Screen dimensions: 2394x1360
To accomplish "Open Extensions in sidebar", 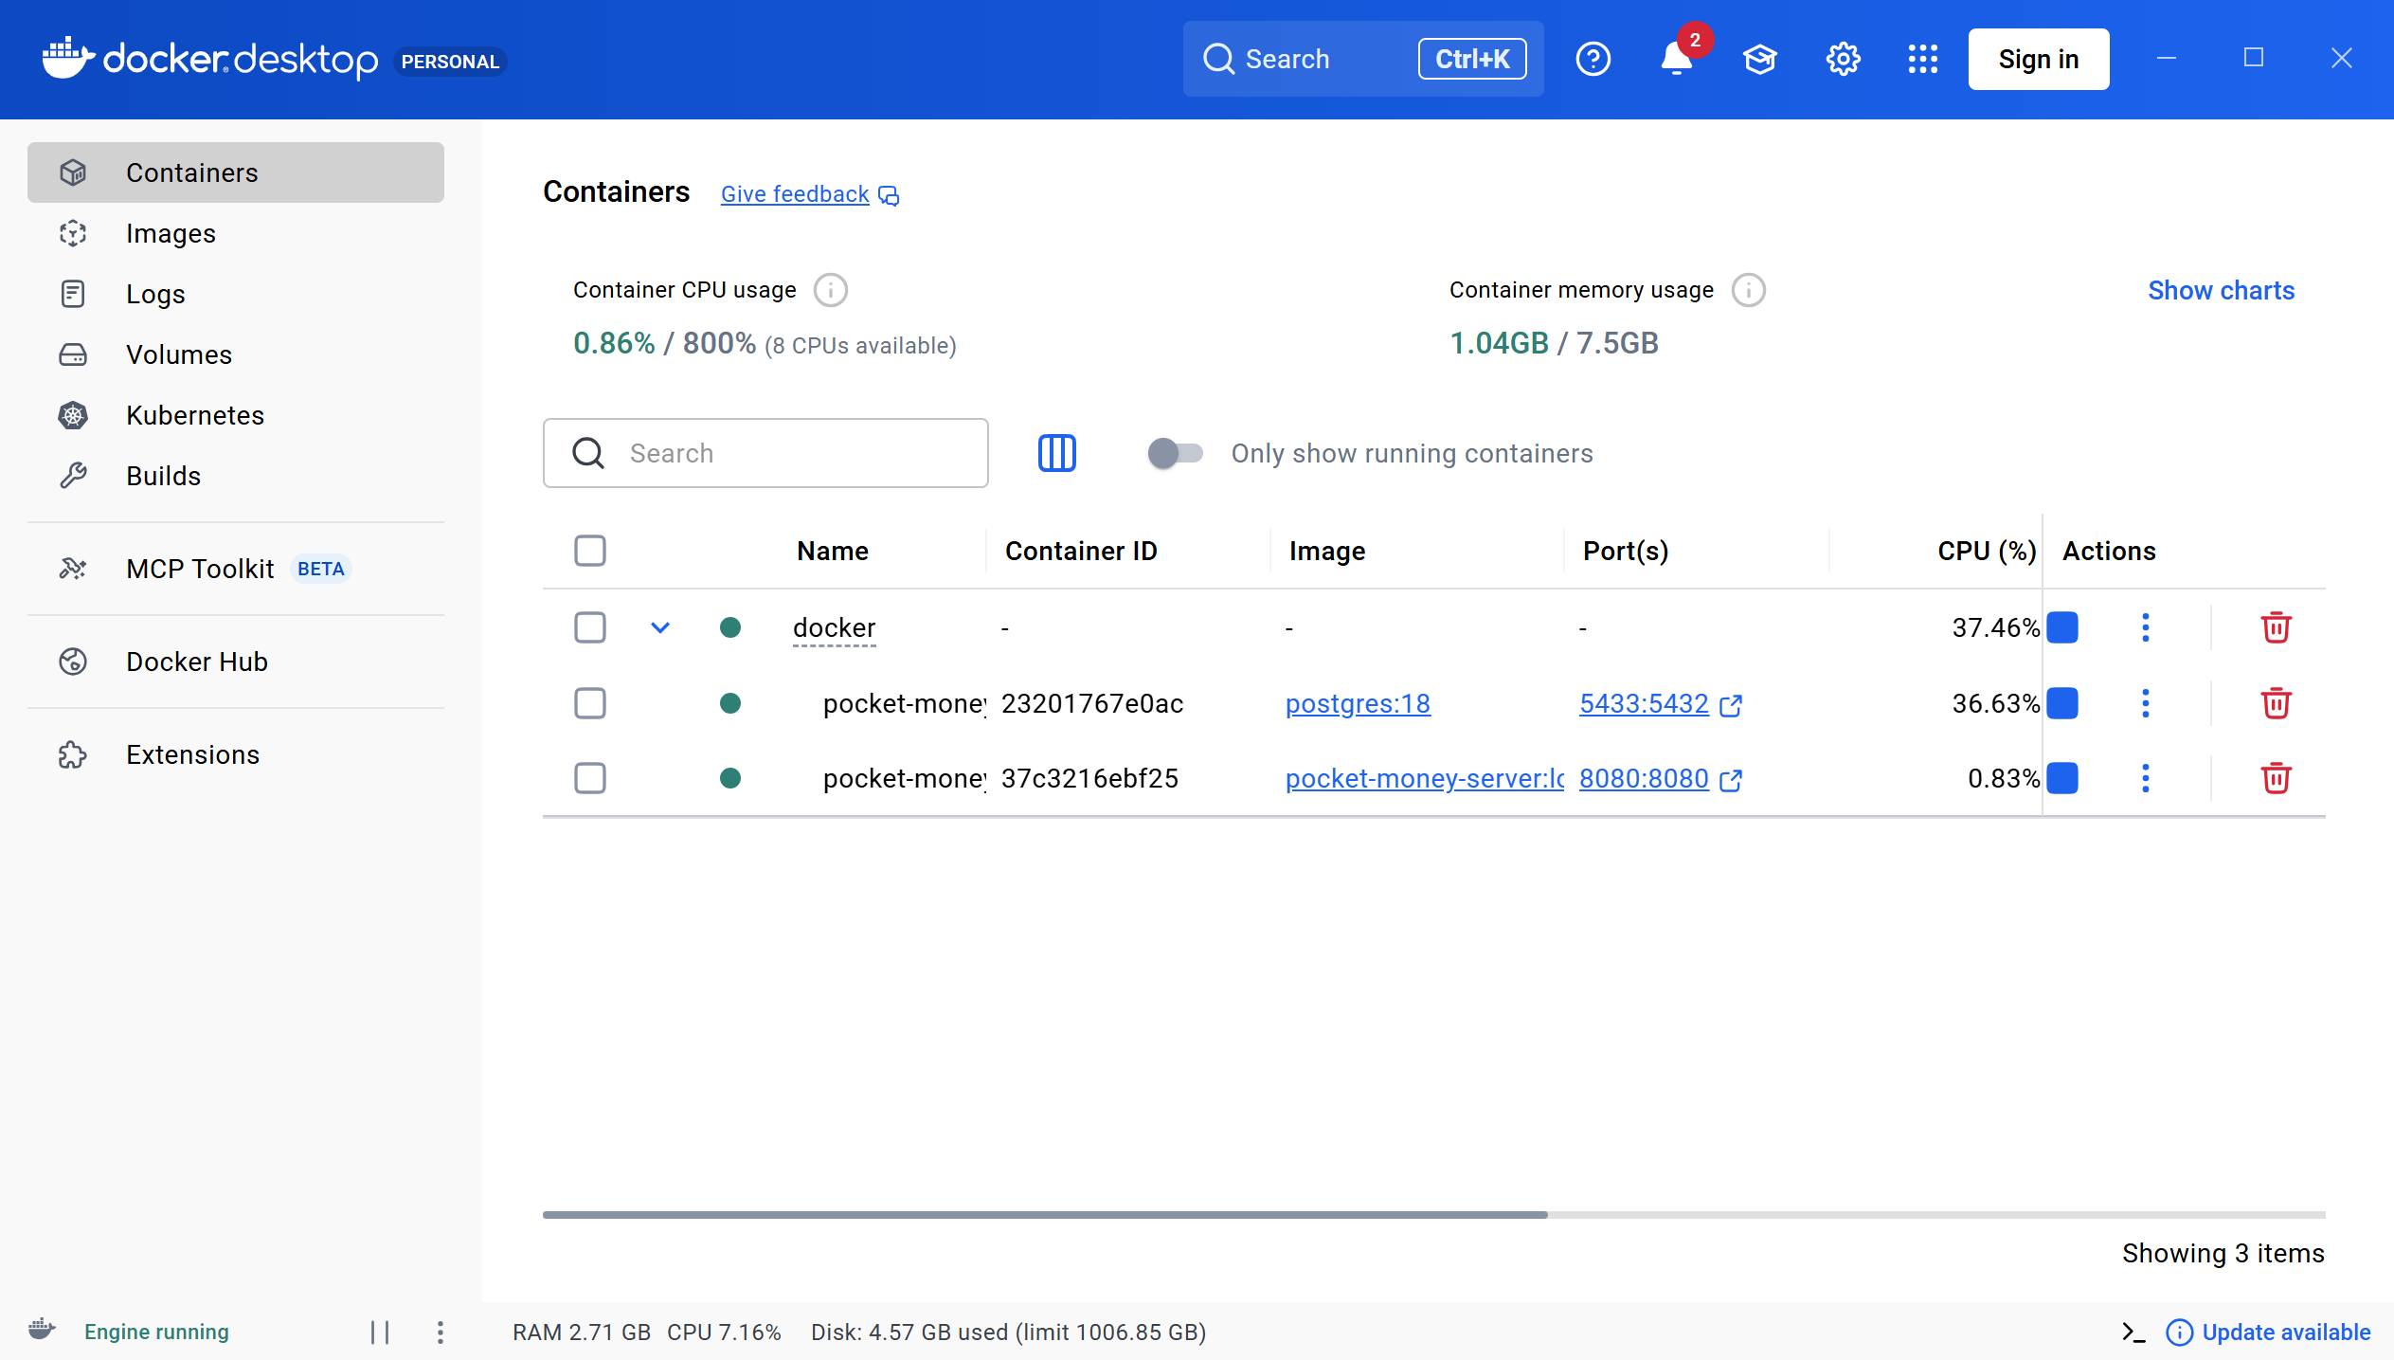I will (236, 754).
